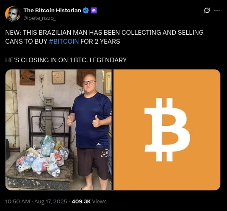This screenshot has height=211, width=227.
Task: Click the tweet line starting with NEW:
Action: pyautogui.click(x=104, y=33)
